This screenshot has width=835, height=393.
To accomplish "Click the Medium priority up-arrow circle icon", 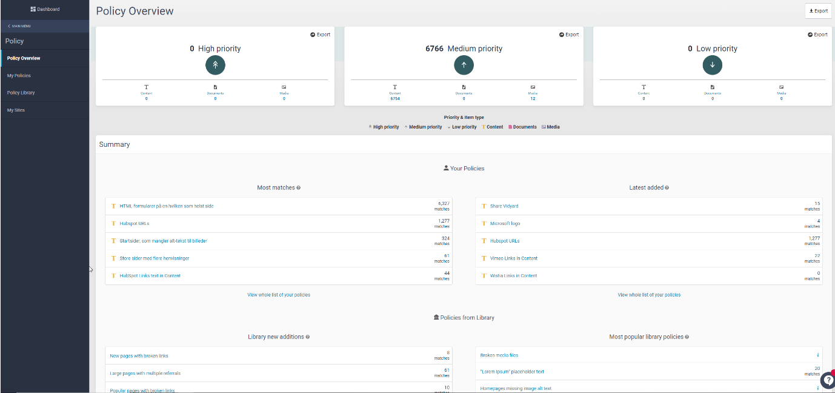I will point(464,65).
